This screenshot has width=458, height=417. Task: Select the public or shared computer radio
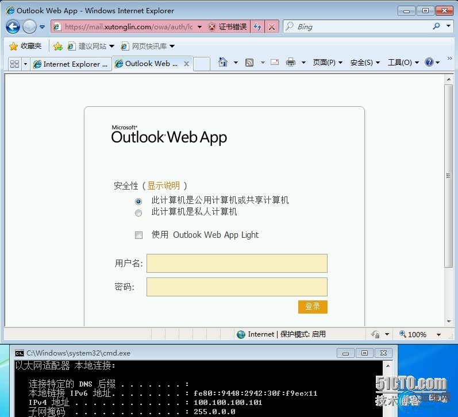click(x=138, y=201)
